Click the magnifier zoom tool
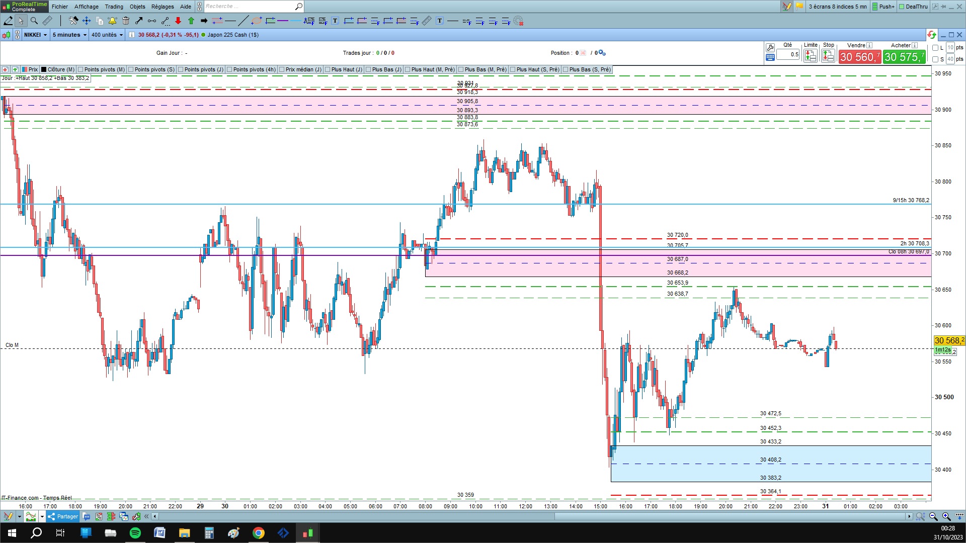The image size is (966, 543). [x=34, y=21]
